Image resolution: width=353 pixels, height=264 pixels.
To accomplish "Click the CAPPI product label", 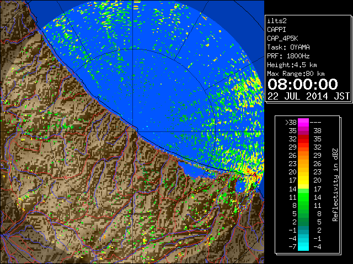I will [x=276, y=30].
